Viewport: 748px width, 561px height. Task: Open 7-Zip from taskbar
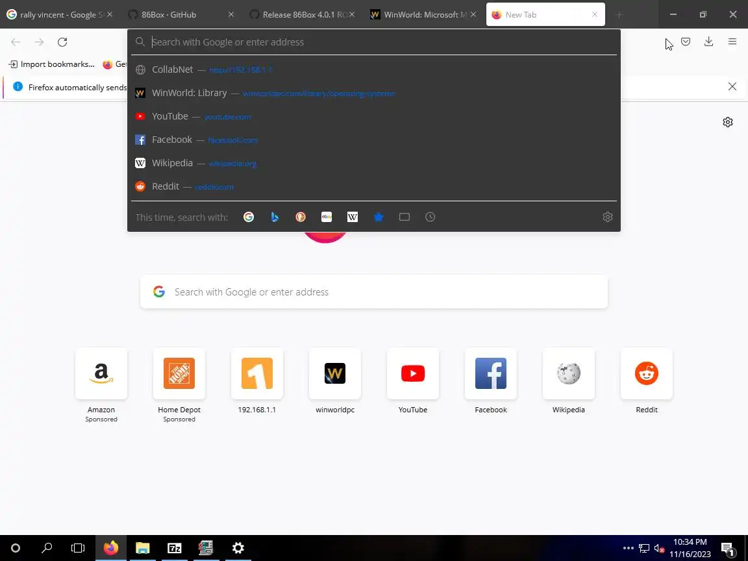(x=175, y=548)
